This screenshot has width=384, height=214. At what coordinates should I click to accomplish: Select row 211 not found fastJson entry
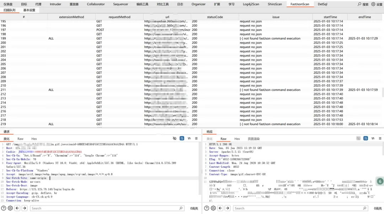(191, 90)
